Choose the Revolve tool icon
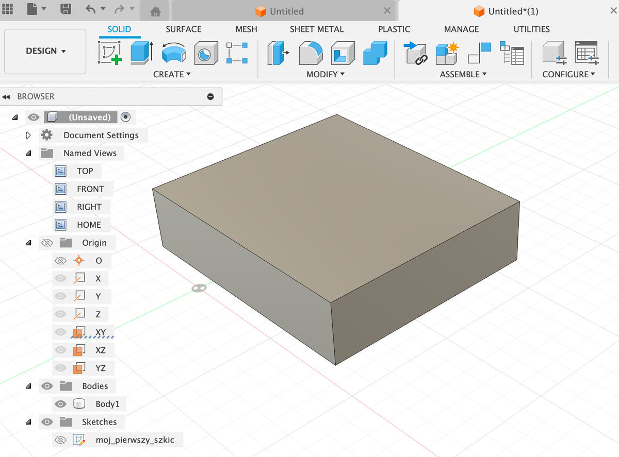 (x=174, y=53)
